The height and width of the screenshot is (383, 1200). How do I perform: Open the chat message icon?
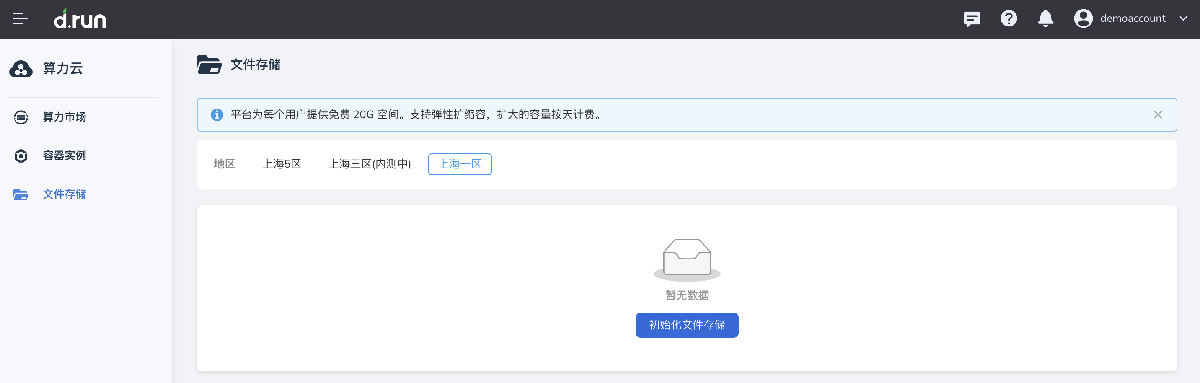[972, 19]
